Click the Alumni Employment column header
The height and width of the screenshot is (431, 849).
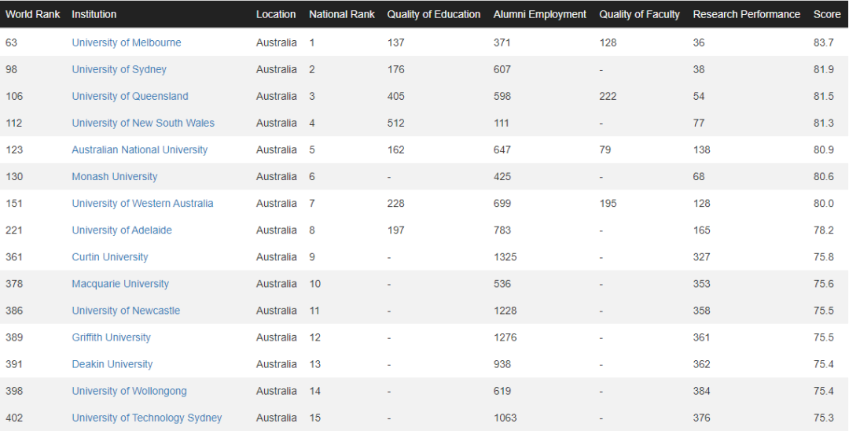point(539,14)
